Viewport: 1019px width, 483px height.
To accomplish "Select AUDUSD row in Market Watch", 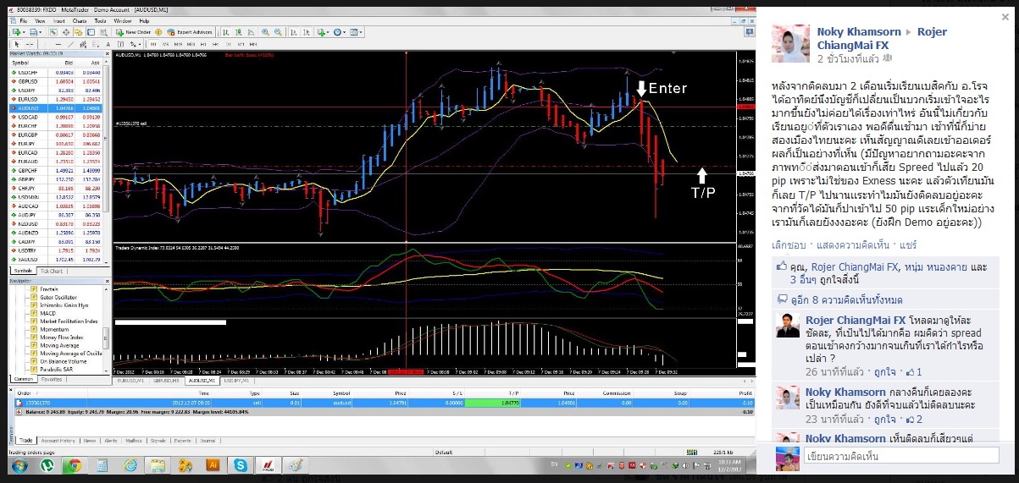I will pos(58,108).
